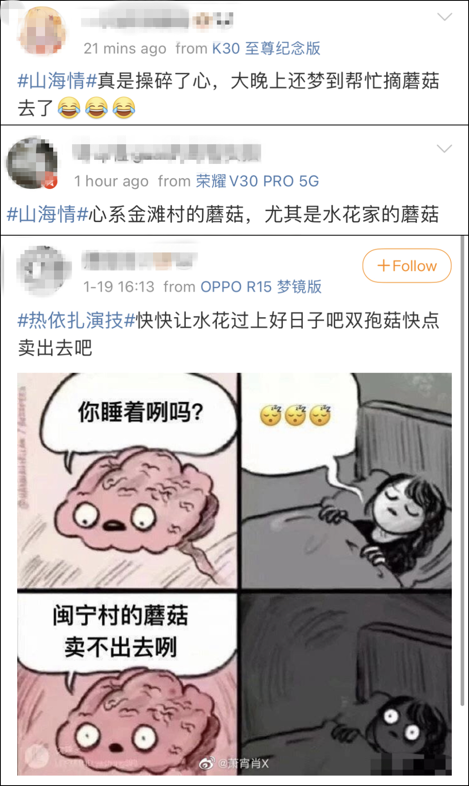The image size is (469, 786).
Task: Click the verified badge on second avatar
Action: 50,182
